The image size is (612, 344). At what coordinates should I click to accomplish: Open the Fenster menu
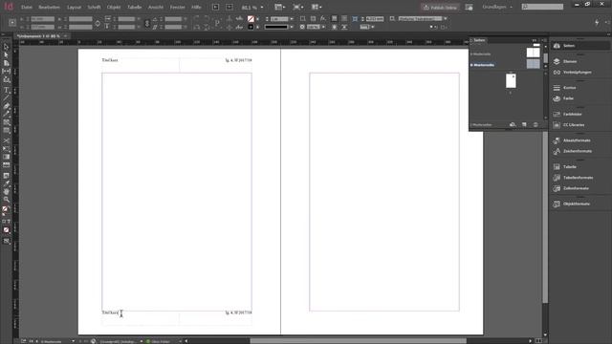(177, 7)
